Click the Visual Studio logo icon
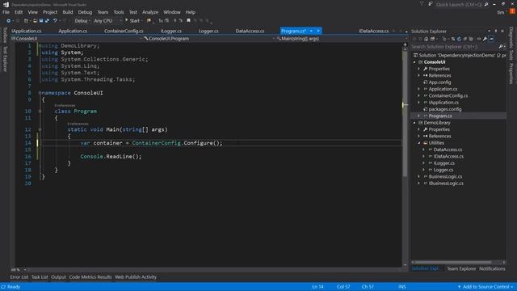Viewport: 517px width, 291px height. (6, 4)
